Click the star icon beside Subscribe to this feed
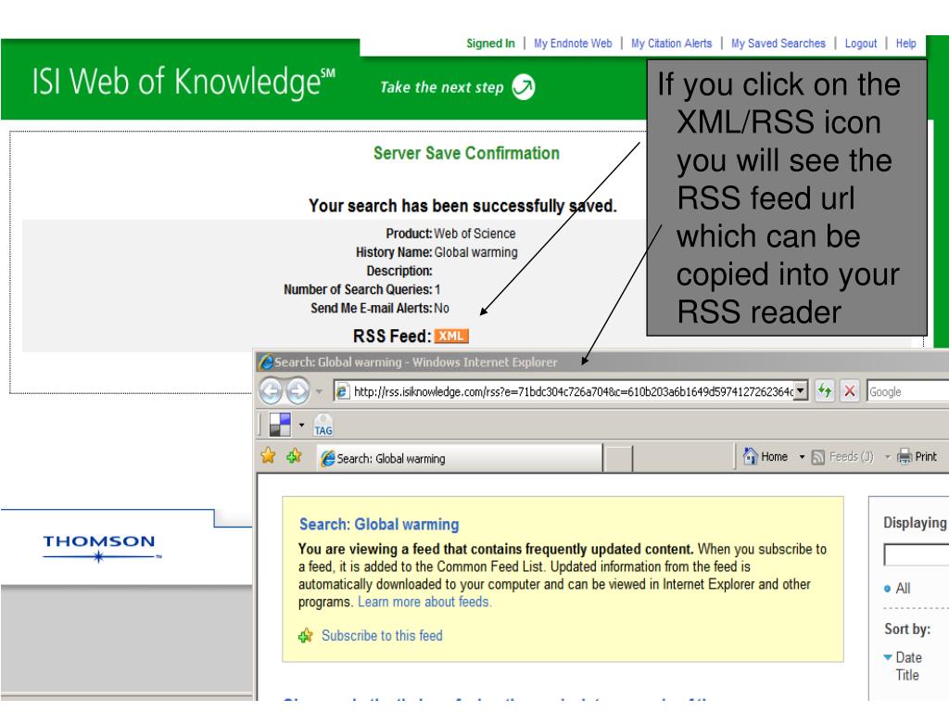Viewport: 949px width, 712px height. tap(306, 636)
